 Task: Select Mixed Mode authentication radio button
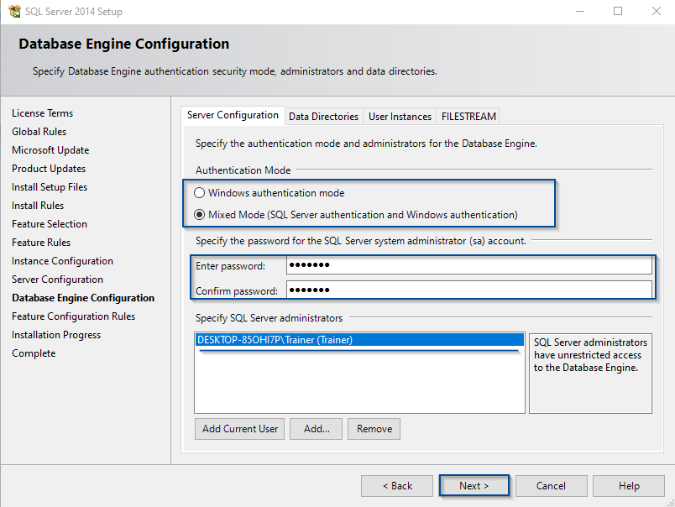pos(200,214)
